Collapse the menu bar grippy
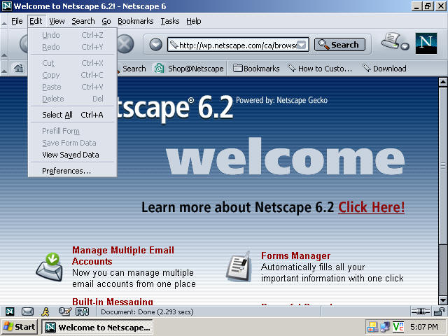This screenshot has width=448, height=336. pos(4,22)
